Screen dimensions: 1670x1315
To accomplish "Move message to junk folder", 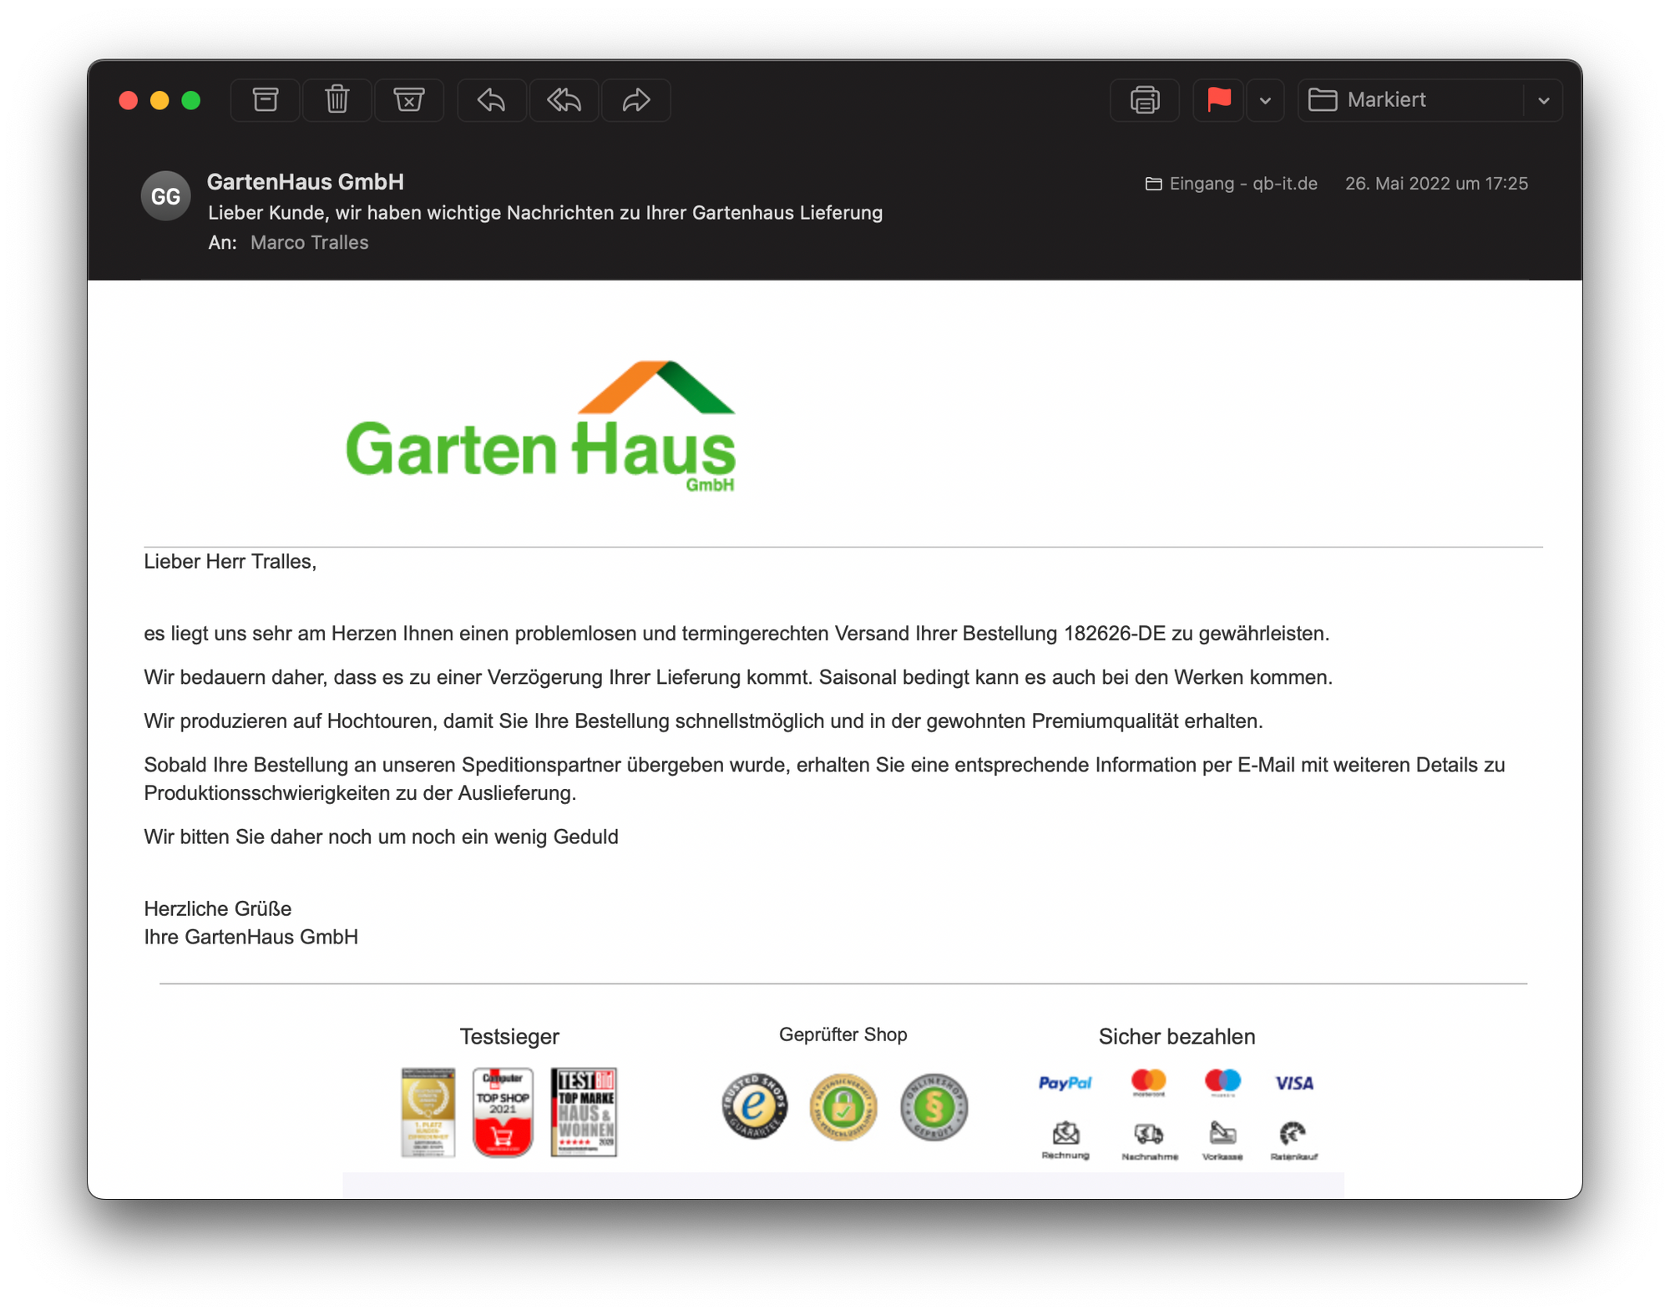I will (408, 100).
